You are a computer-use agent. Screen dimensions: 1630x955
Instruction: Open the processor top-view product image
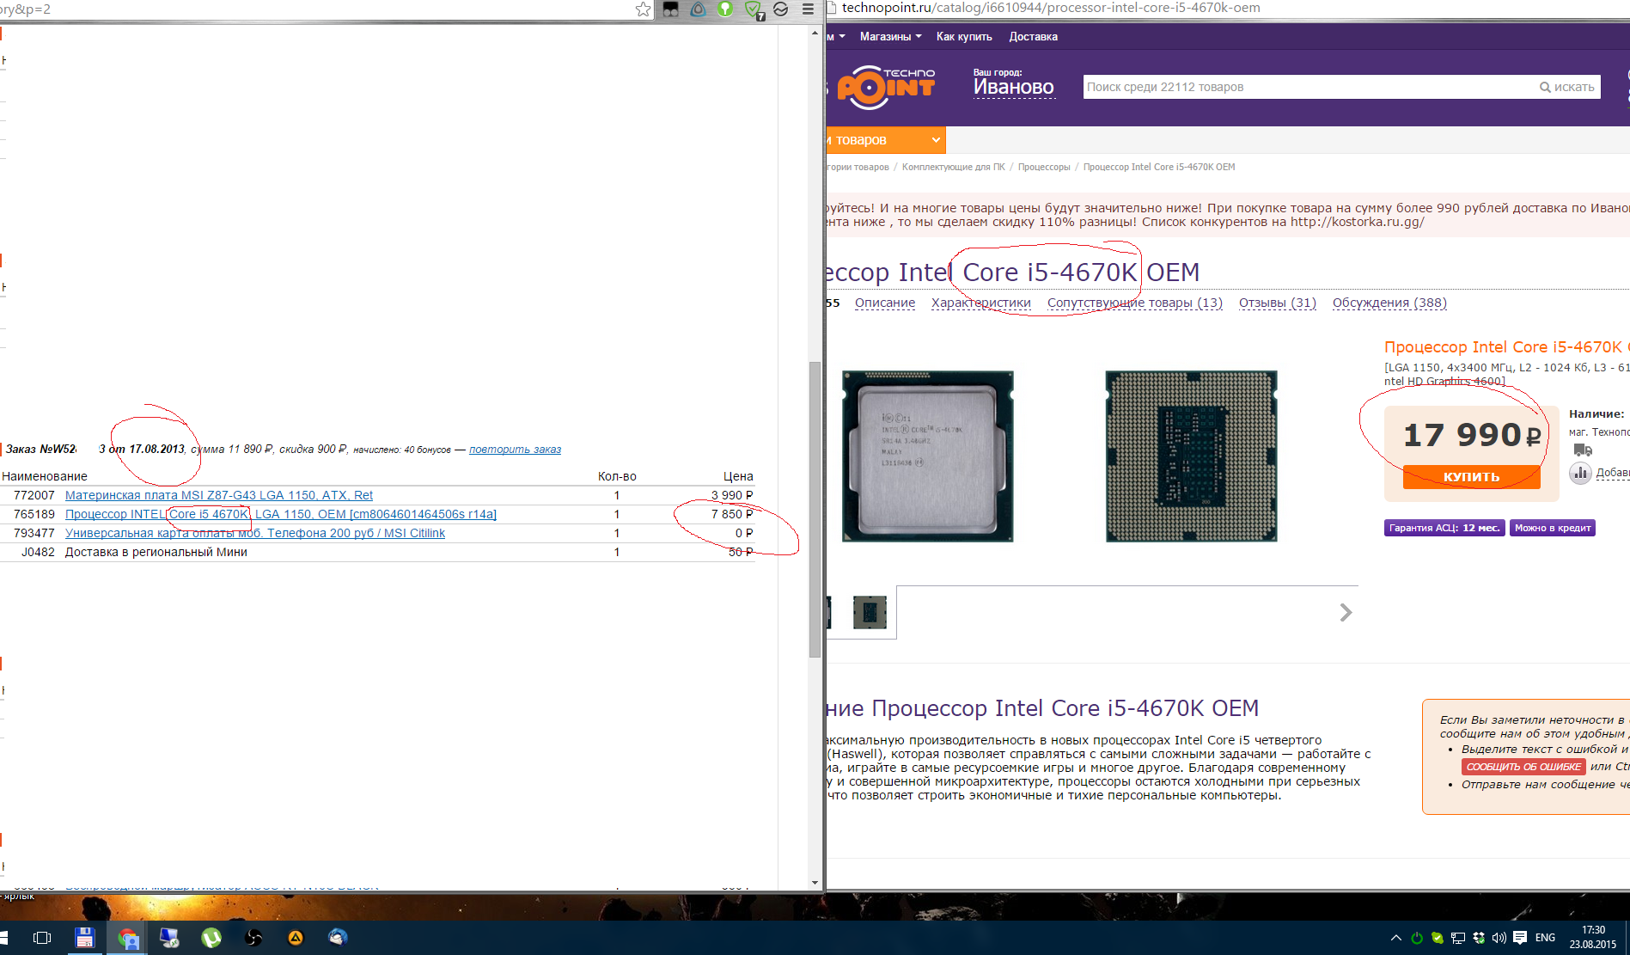pyautogui.click(x=928, y=456)
